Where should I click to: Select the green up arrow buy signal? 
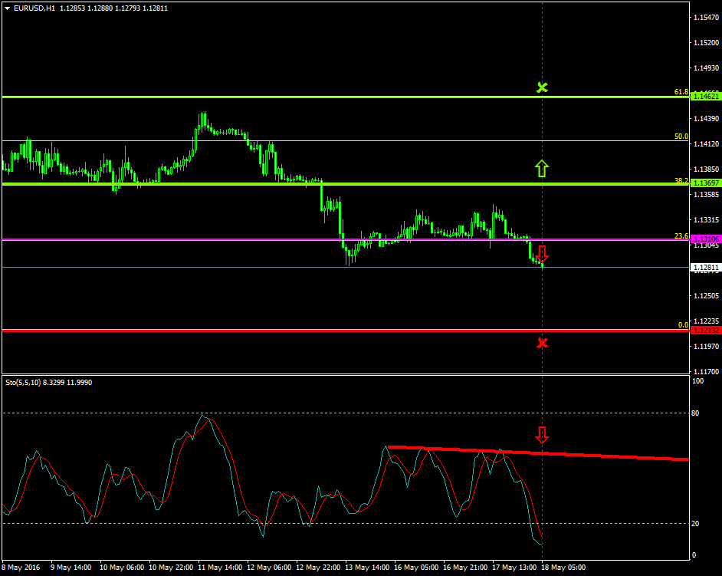point(543,167)
